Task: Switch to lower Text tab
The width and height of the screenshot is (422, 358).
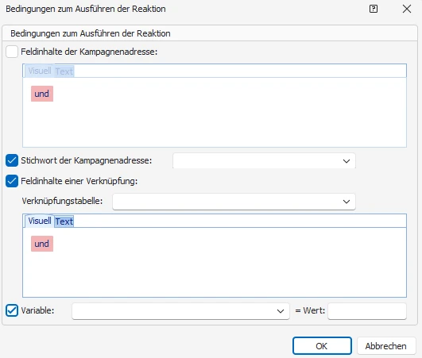Action: [x=64, y=221]
